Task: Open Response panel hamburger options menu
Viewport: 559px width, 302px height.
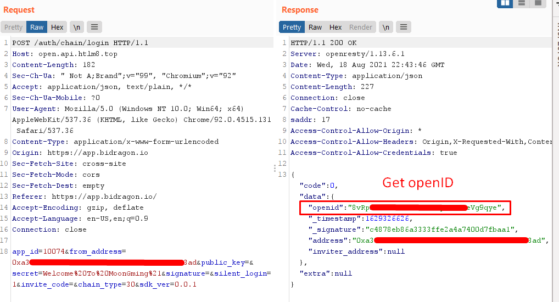Action: [x=404, y=27]
